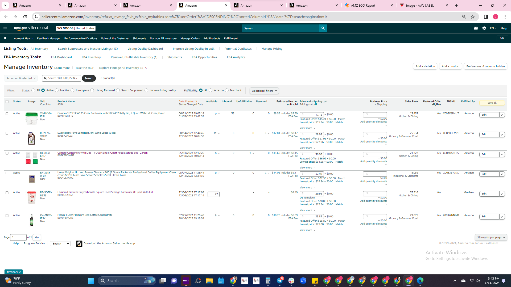Reload the page with the refresh icon
The image size is (511, 287).
click(x=25, y=17)
